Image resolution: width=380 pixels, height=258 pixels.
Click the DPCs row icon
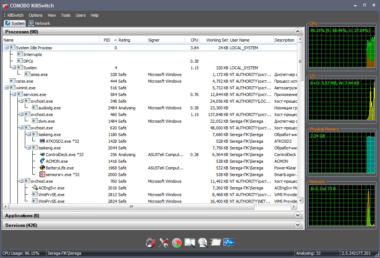click(20, 61)
